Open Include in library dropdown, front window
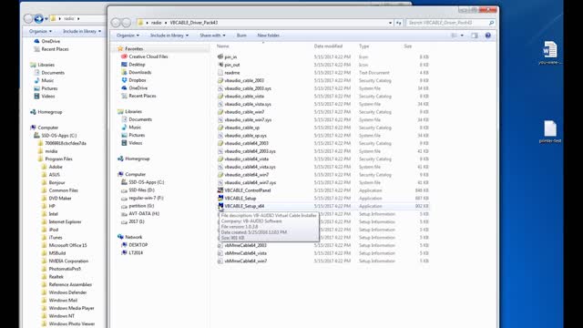The width and height of the screenshot is (583, 328). click(169, 36)
